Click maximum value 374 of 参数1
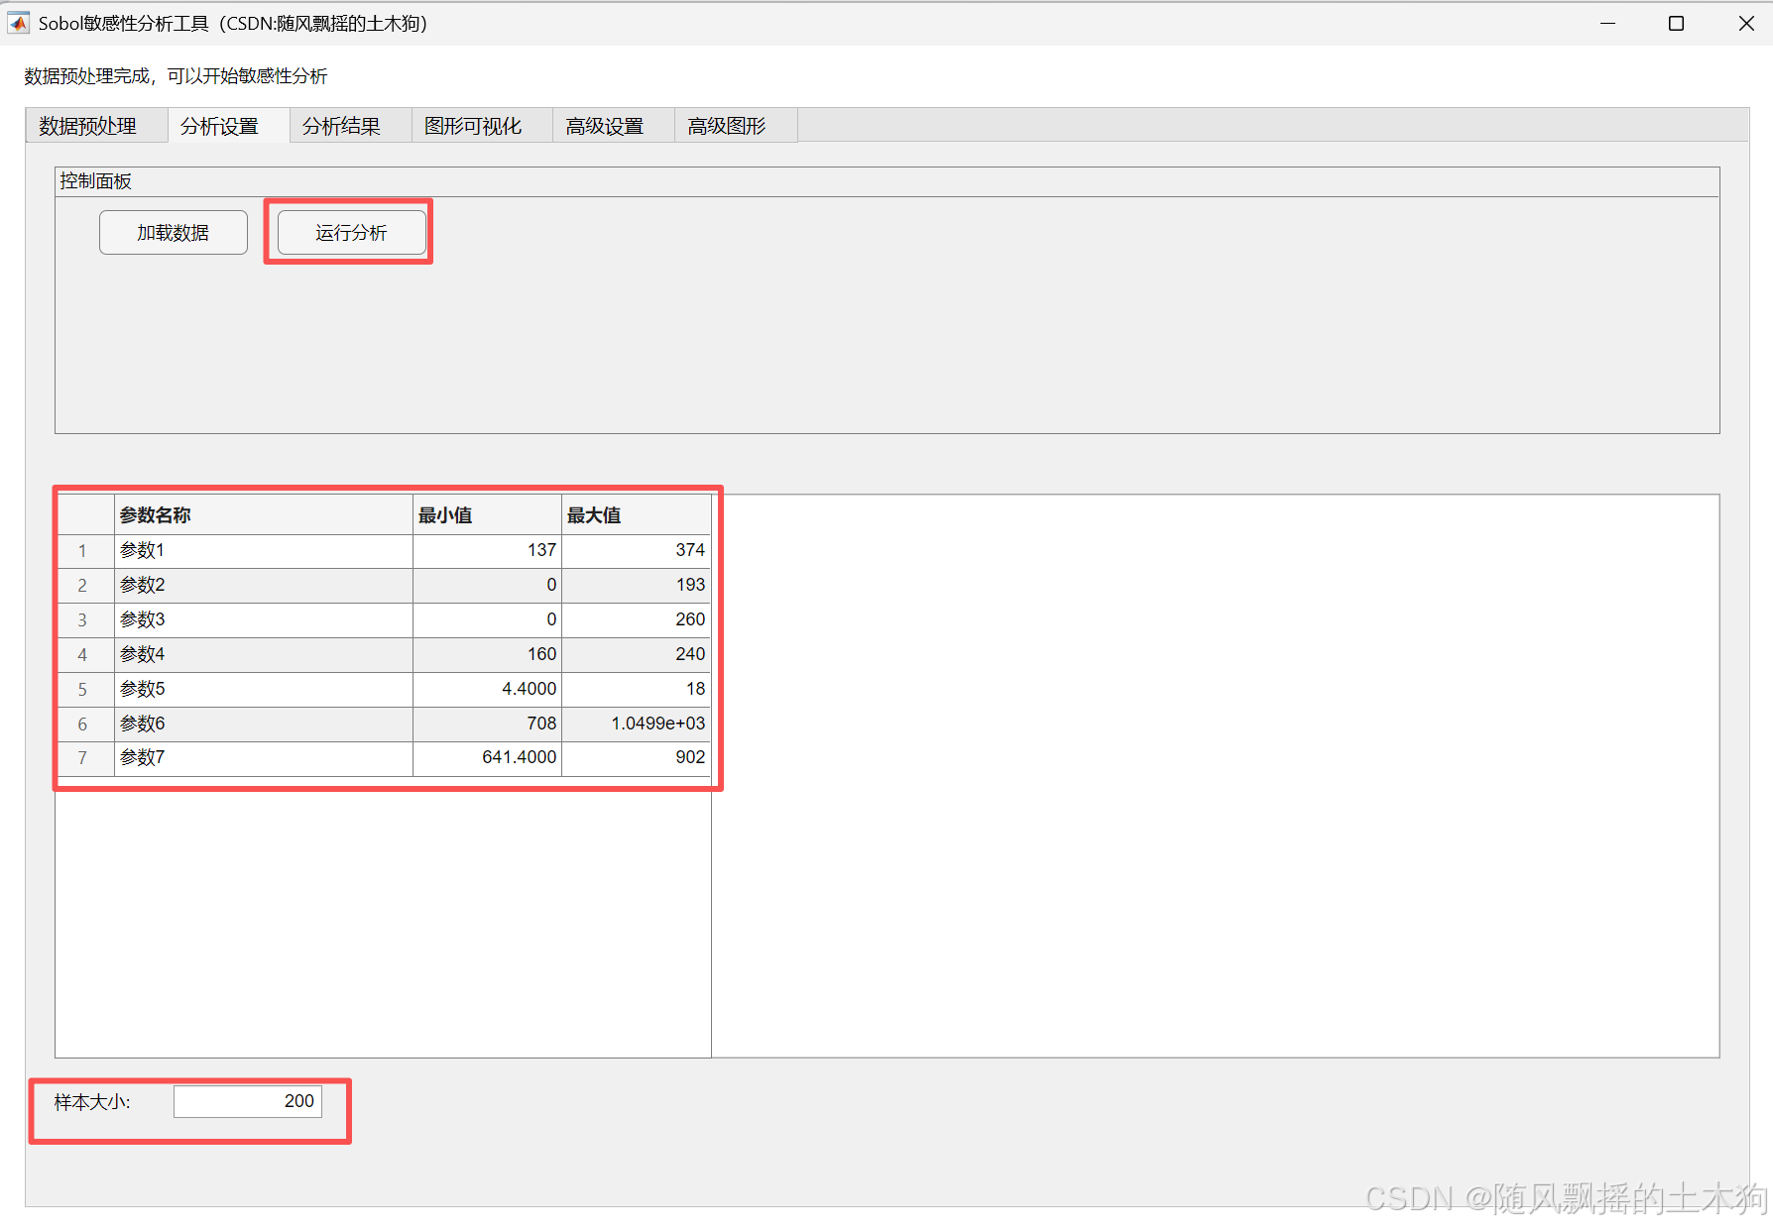The width and height of the screenshot is (1773, 1228). pos(636,551)
